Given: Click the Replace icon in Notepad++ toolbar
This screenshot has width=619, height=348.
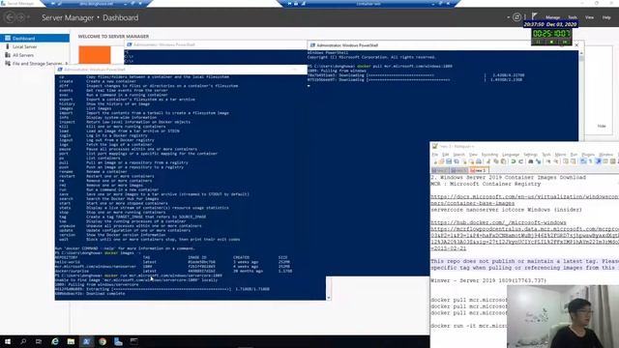Looking at the screenshot, I should coord(539,161).
